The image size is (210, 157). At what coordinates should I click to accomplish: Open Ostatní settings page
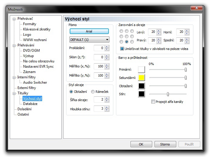[x=23, y=114]
